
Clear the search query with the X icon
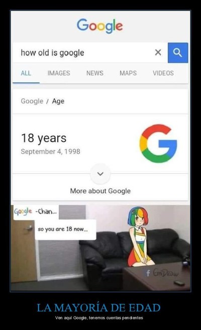[x=158, y=52]
